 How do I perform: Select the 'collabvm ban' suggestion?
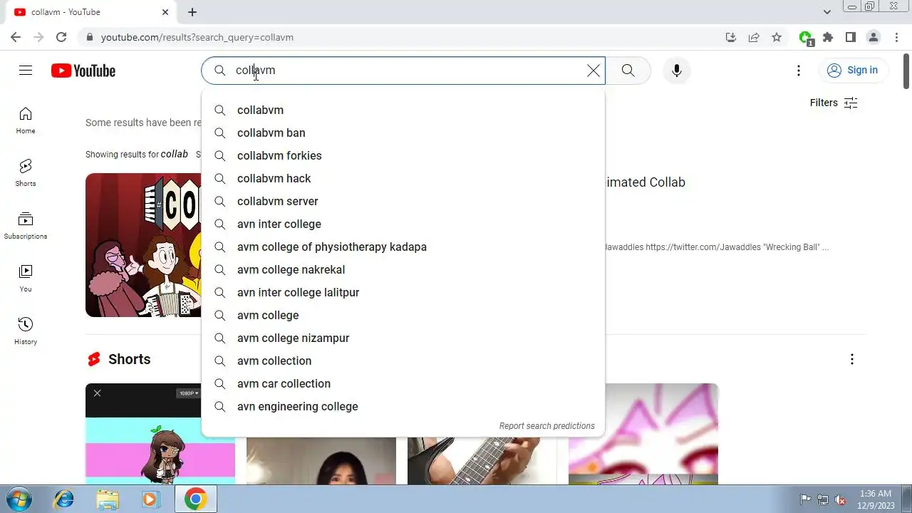point(403,133)
